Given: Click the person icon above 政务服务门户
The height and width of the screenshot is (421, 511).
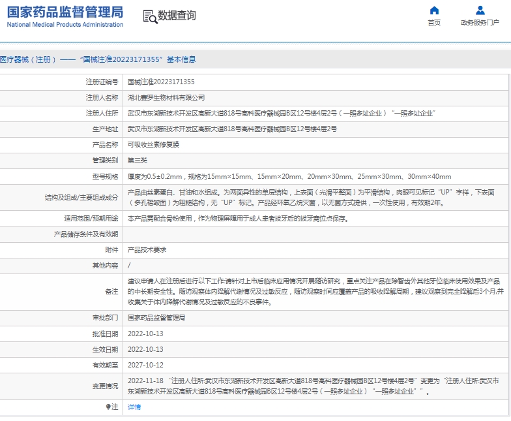Looking at the screenshot, I should (x=480, y=10).
